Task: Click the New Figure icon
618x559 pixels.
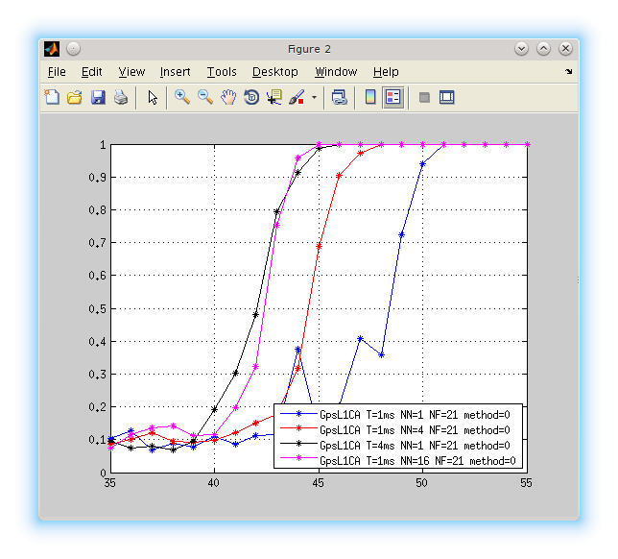Action: click(x=52, y=97)
